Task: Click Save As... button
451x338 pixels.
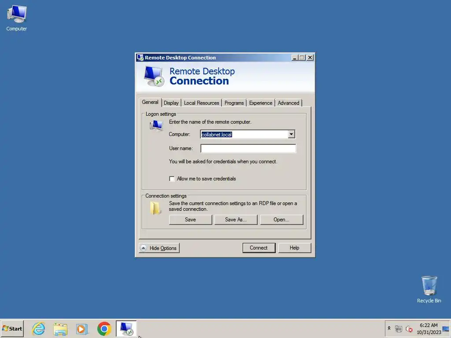Action: [236, 220]
